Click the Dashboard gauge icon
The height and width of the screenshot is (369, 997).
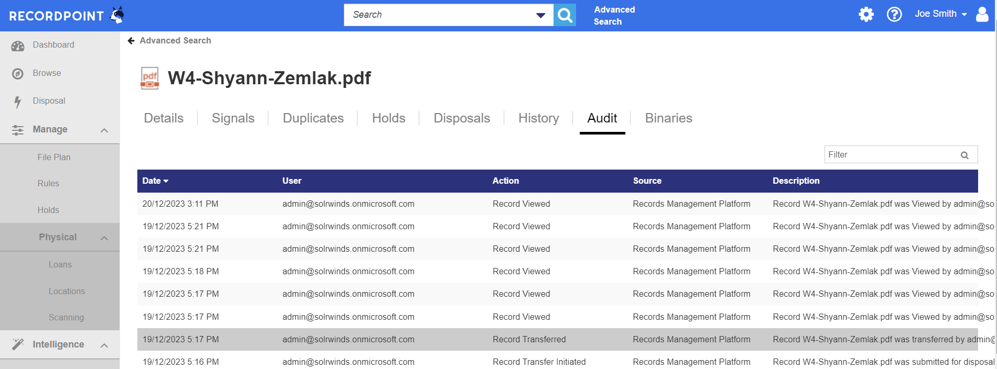tap(18, 46)
